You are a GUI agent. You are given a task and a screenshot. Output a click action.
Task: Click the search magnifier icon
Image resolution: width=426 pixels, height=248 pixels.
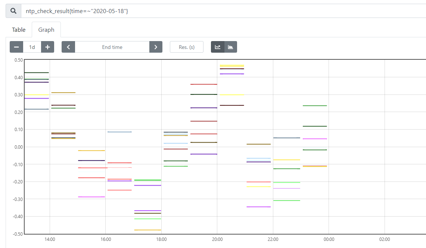13,10
